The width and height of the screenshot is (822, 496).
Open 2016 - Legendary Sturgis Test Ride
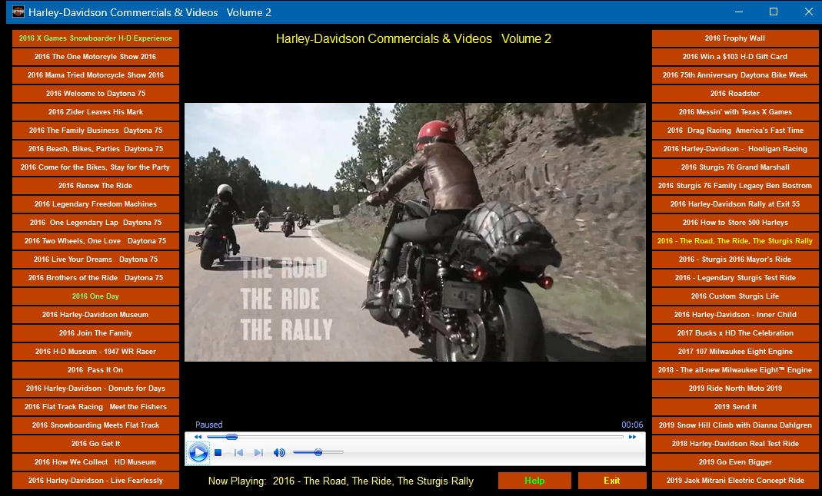[735, 277]
